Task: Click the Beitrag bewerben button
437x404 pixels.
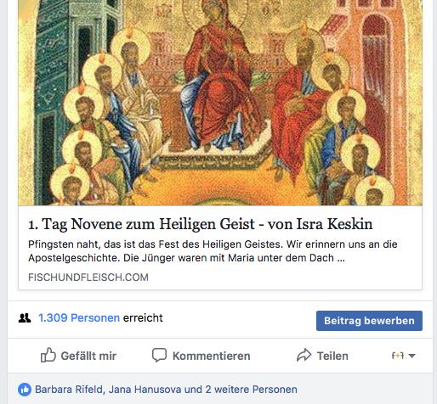Action: pos(369,321)
